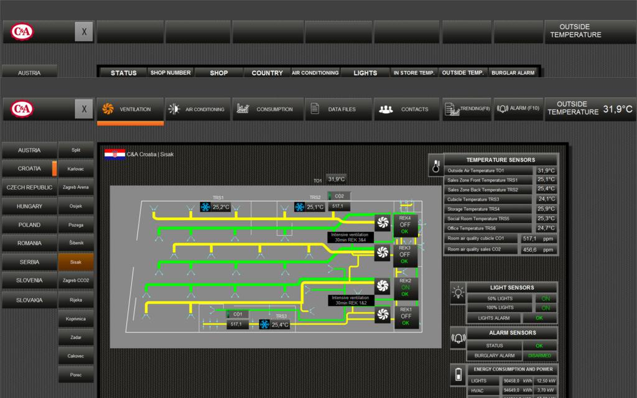Image resolution: width=637 pixels, height=398 pixels.
Task: Click the alarm bell icon beside Alarm Sensors
Action: [458, 338]
